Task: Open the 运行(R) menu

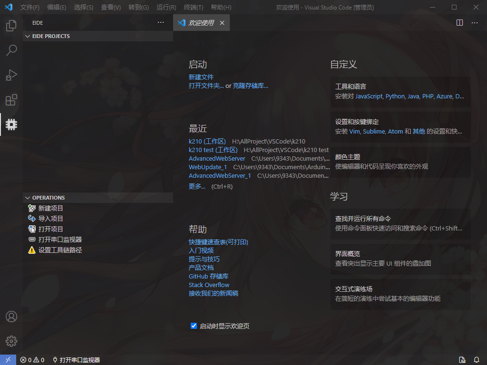Action: click(x=166, y=7)
